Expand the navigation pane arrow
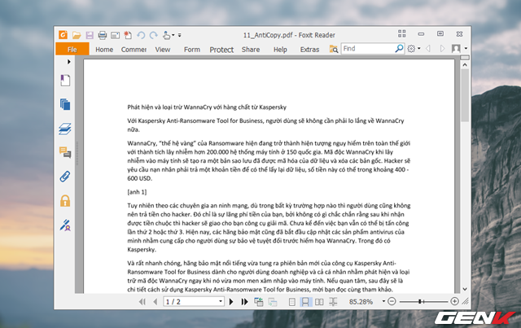 (x=68, y=62)
